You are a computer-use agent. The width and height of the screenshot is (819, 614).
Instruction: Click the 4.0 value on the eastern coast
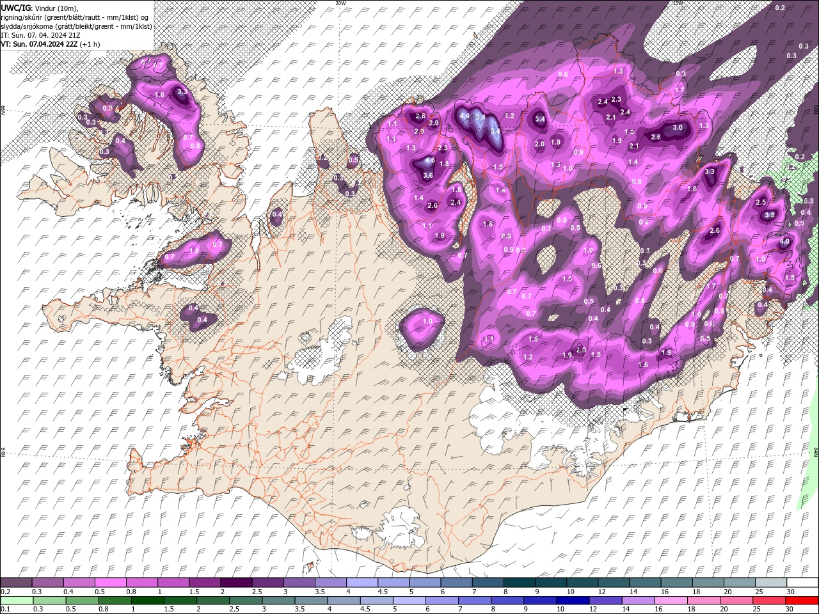pos(784,242)
